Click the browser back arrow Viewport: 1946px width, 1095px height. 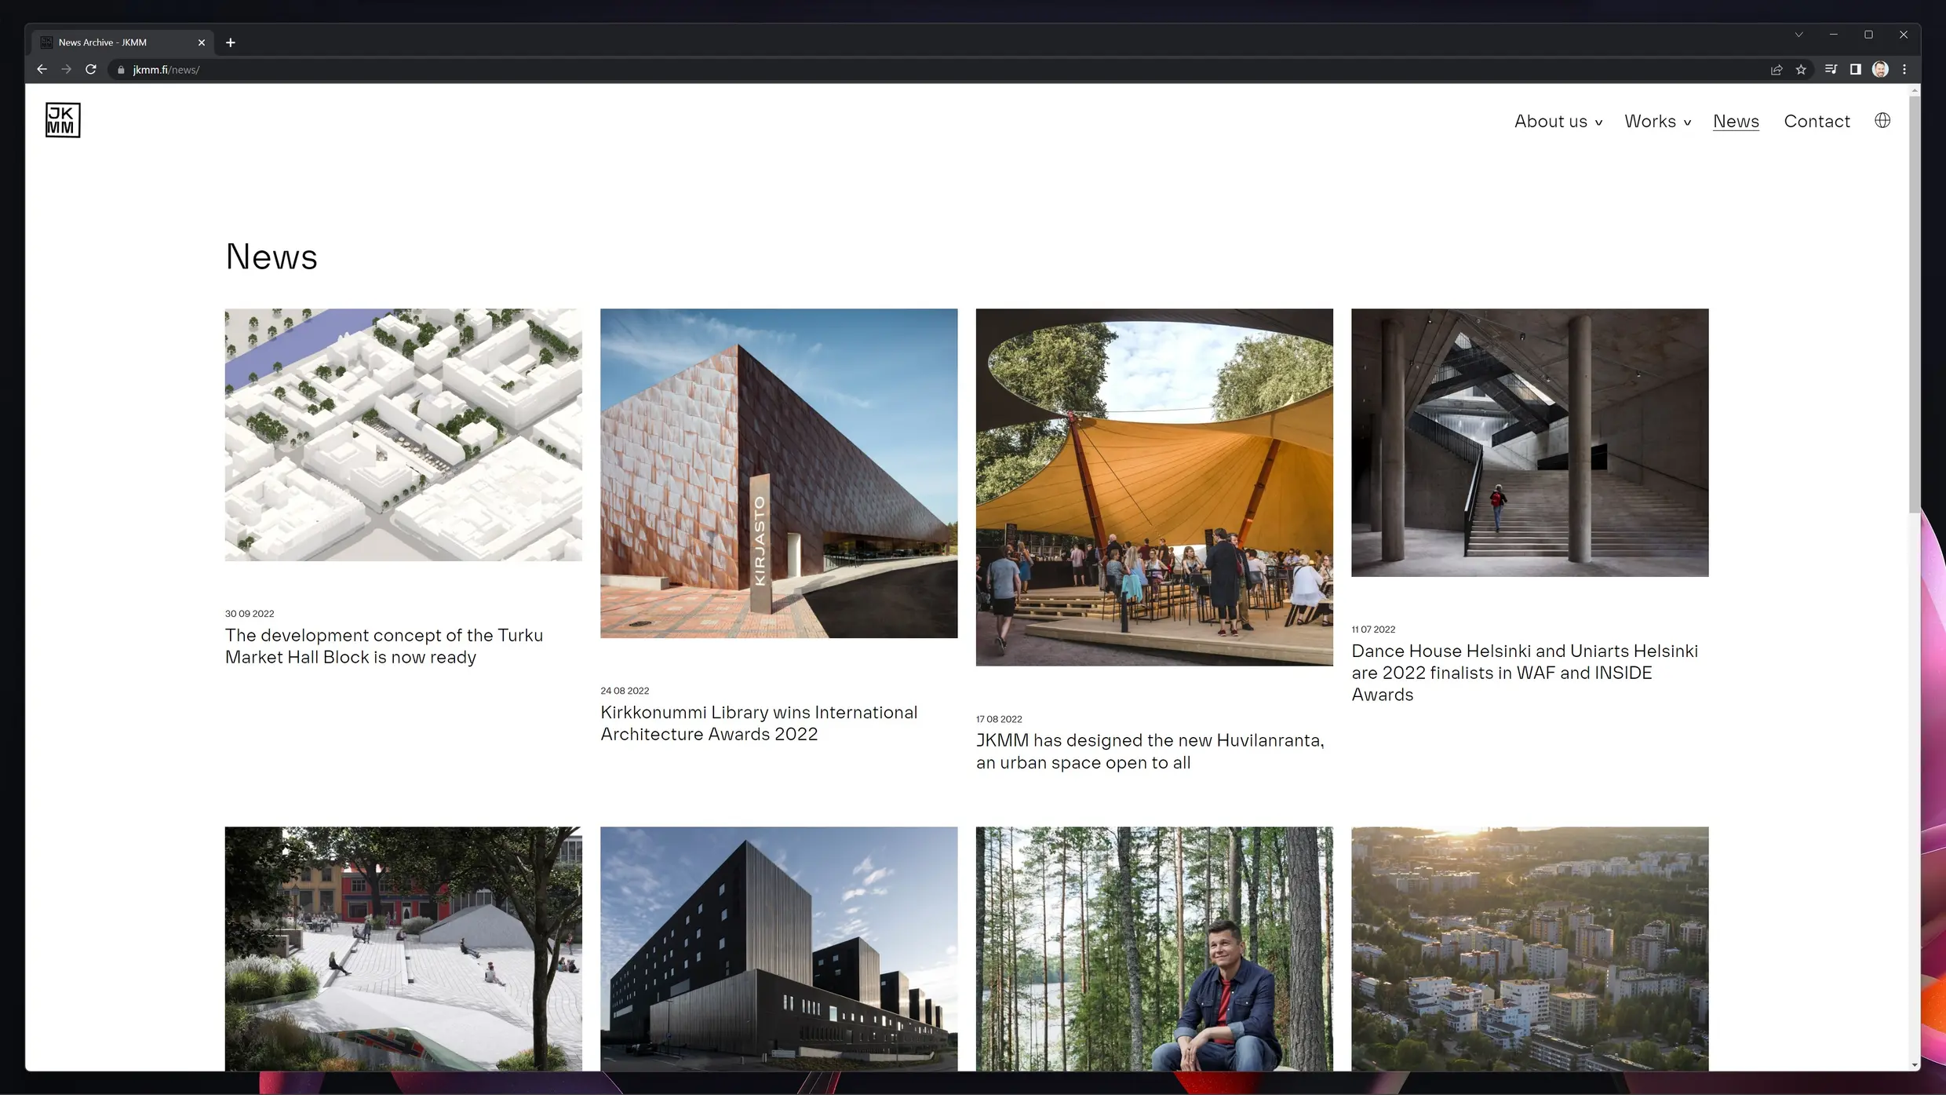(42, 69)
